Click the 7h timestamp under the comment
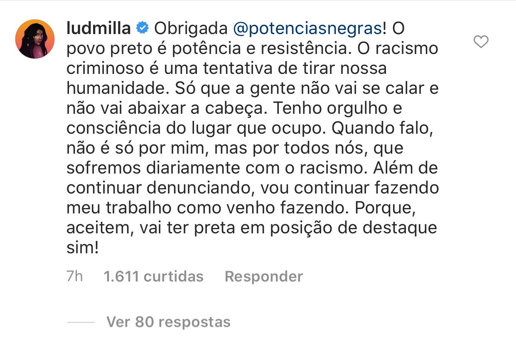Image resolution: width=516 pixels, height=355 pixels. coord(75,277)
